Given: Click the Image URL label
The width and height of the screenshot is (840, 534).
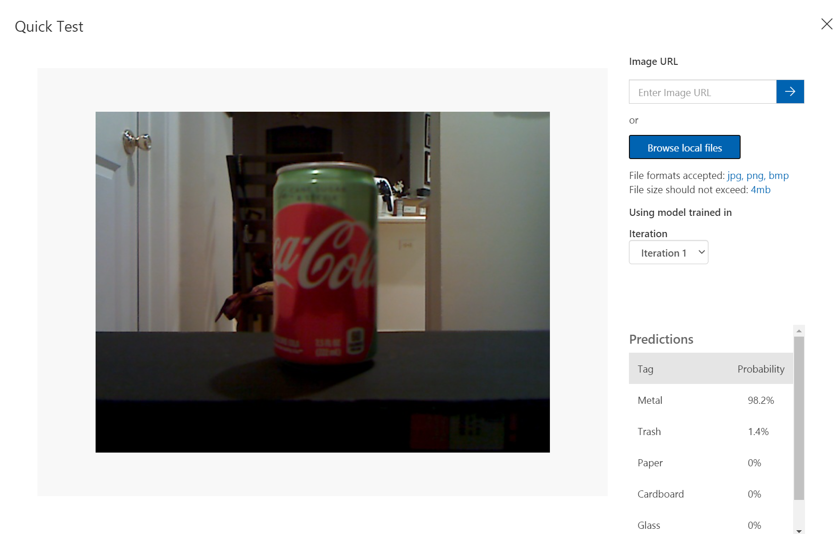Looking at the screenshot, I should click(654, 62).
